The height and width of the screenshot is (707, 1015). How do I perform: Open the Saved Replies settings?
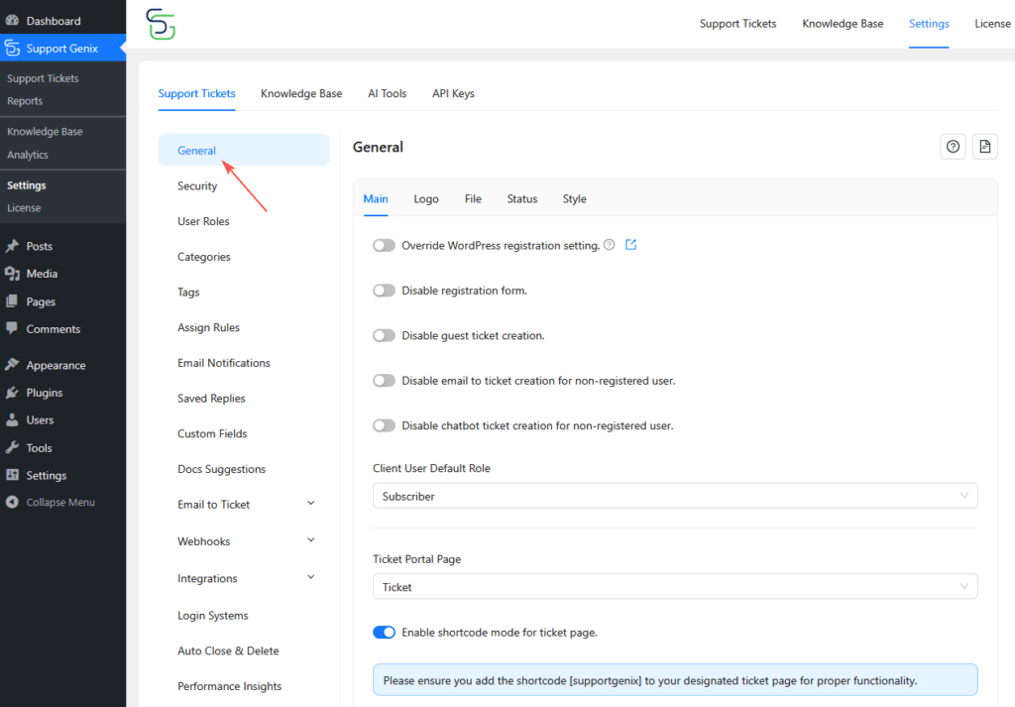pos(213,398)
